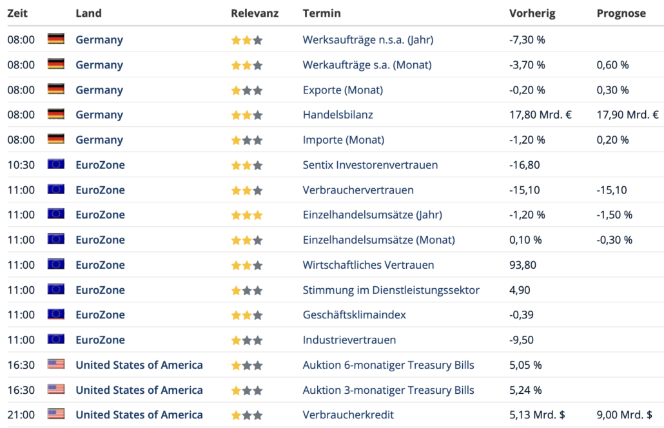Click US flag beside Auktion 6-monatiger Treasury Bills

[56, 365]
